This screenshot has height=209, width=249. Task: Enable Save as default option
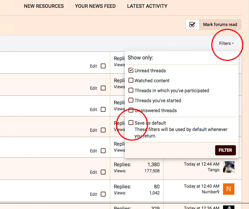(x=131, y=123)
